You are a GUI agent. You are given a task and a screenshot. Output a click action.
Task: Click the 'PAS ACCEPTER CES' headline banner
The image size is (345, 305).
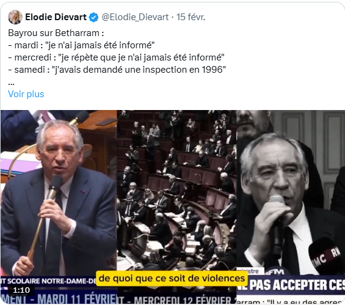pyautogui.click(x=291, y=285)
